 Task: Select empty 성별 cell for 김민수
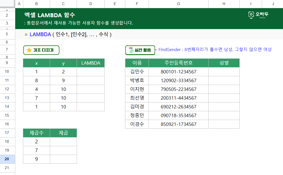(224, 72)
